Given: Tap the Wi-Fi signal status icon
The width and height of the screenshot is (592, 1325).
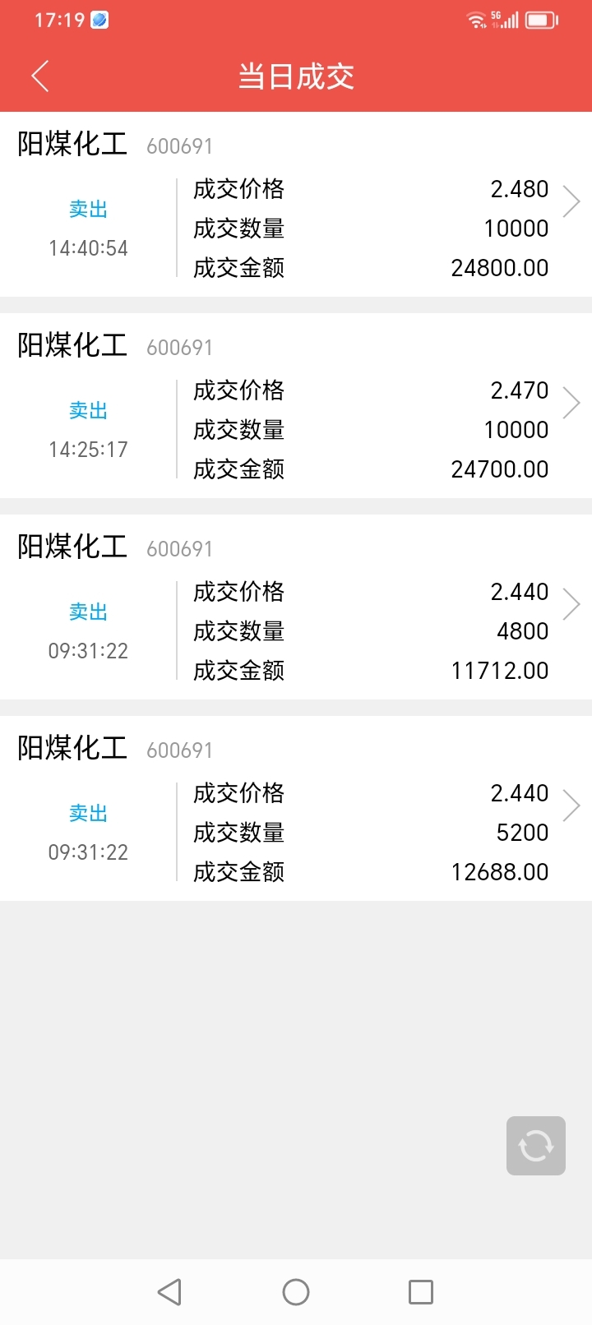Looking at the screenshot, I should (476, 20).
